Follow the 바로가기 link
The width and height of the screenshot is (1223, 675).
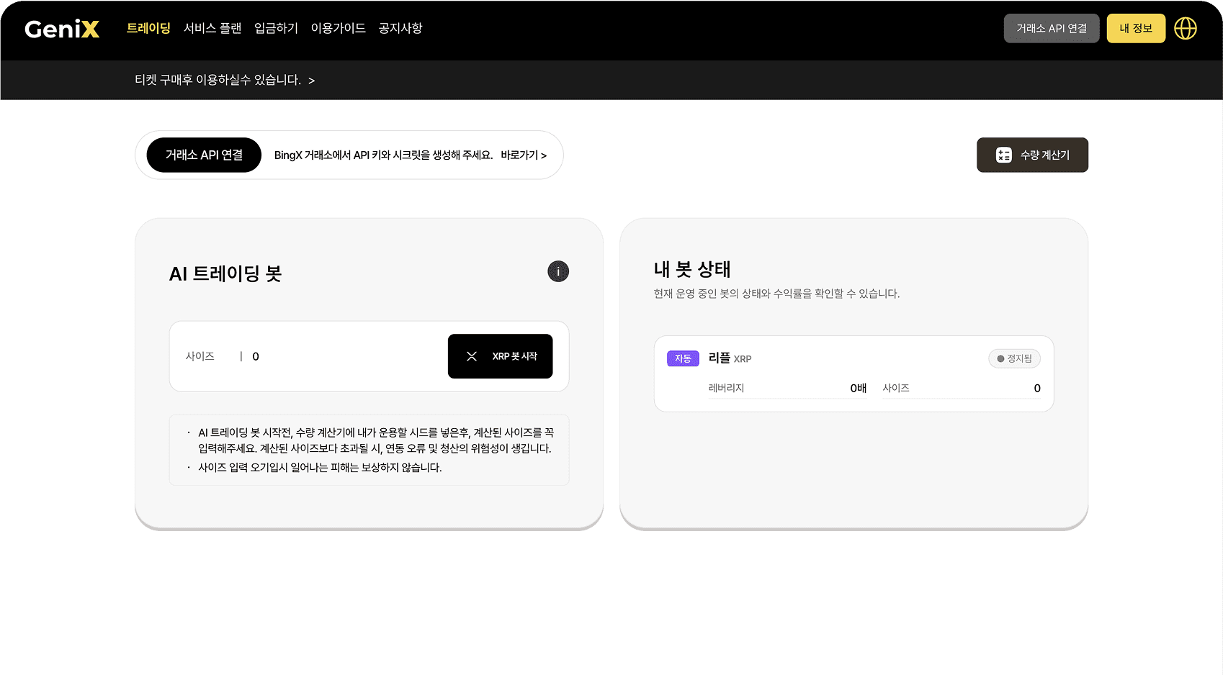(x=524, y=155)
